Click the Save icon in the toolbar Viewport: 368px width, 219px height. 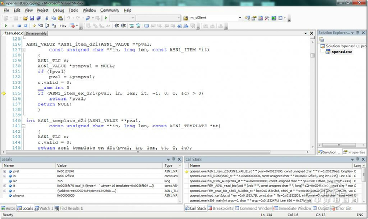[x=32, y=18]
